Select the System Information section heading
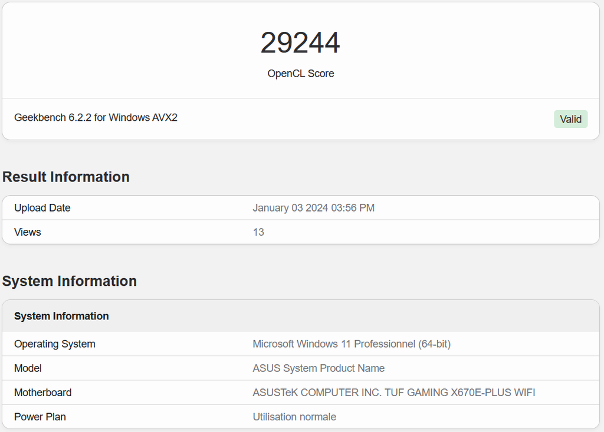Image resolution: width=604 pixels, height=432 pixels. tap(69, 281)
